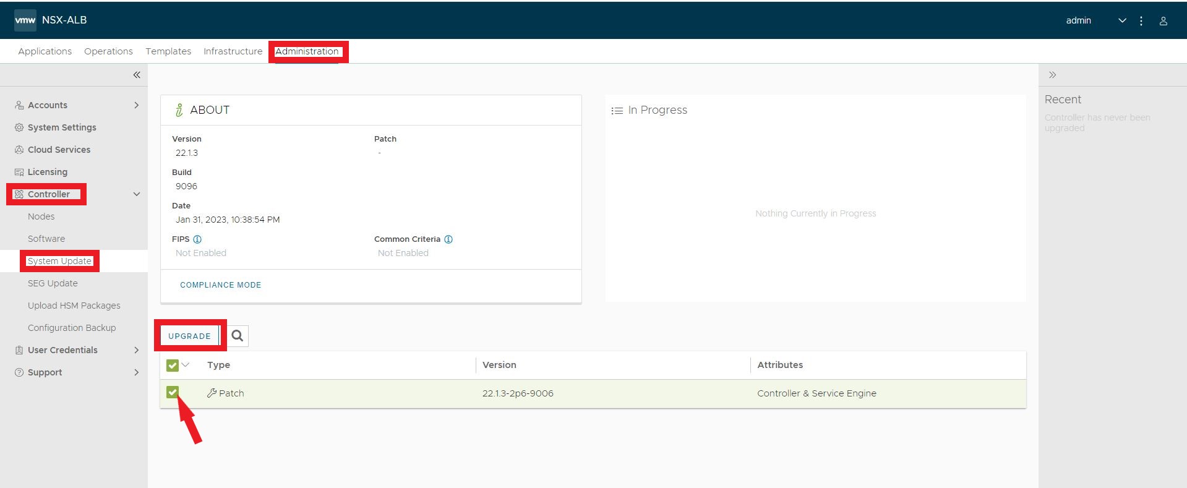Image resolution: width=1187 pixels, height=488 pixels.
Task: Click the In Progress list icon
Action: (x=617, y=111)
